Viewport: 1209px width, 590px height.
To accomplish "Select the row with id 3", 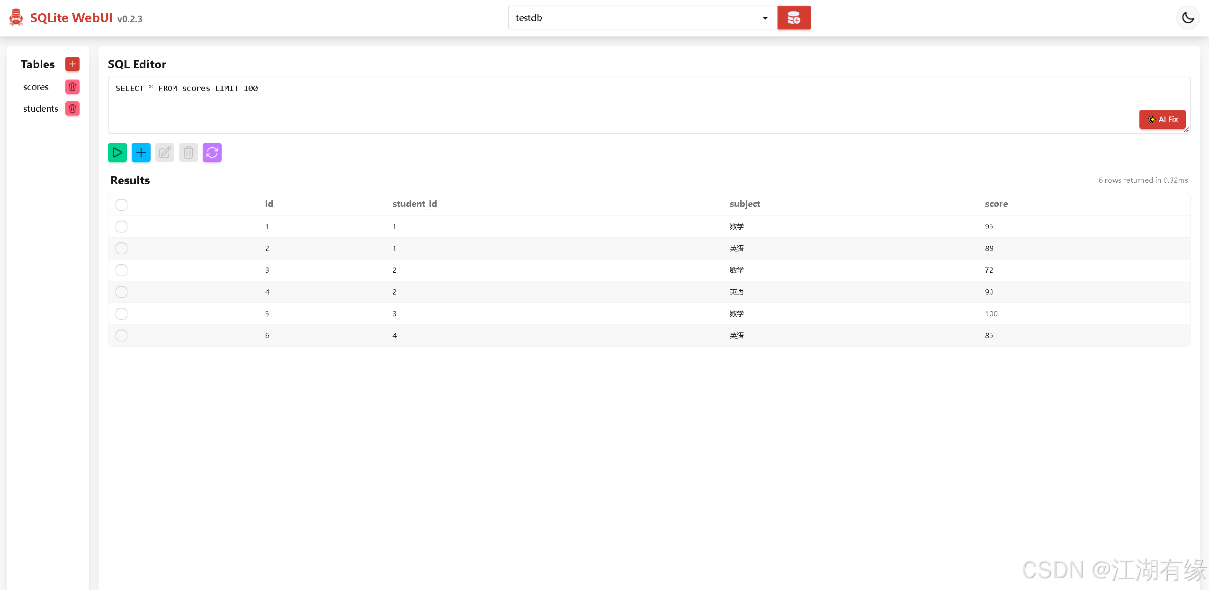I will tap(122, 270).
